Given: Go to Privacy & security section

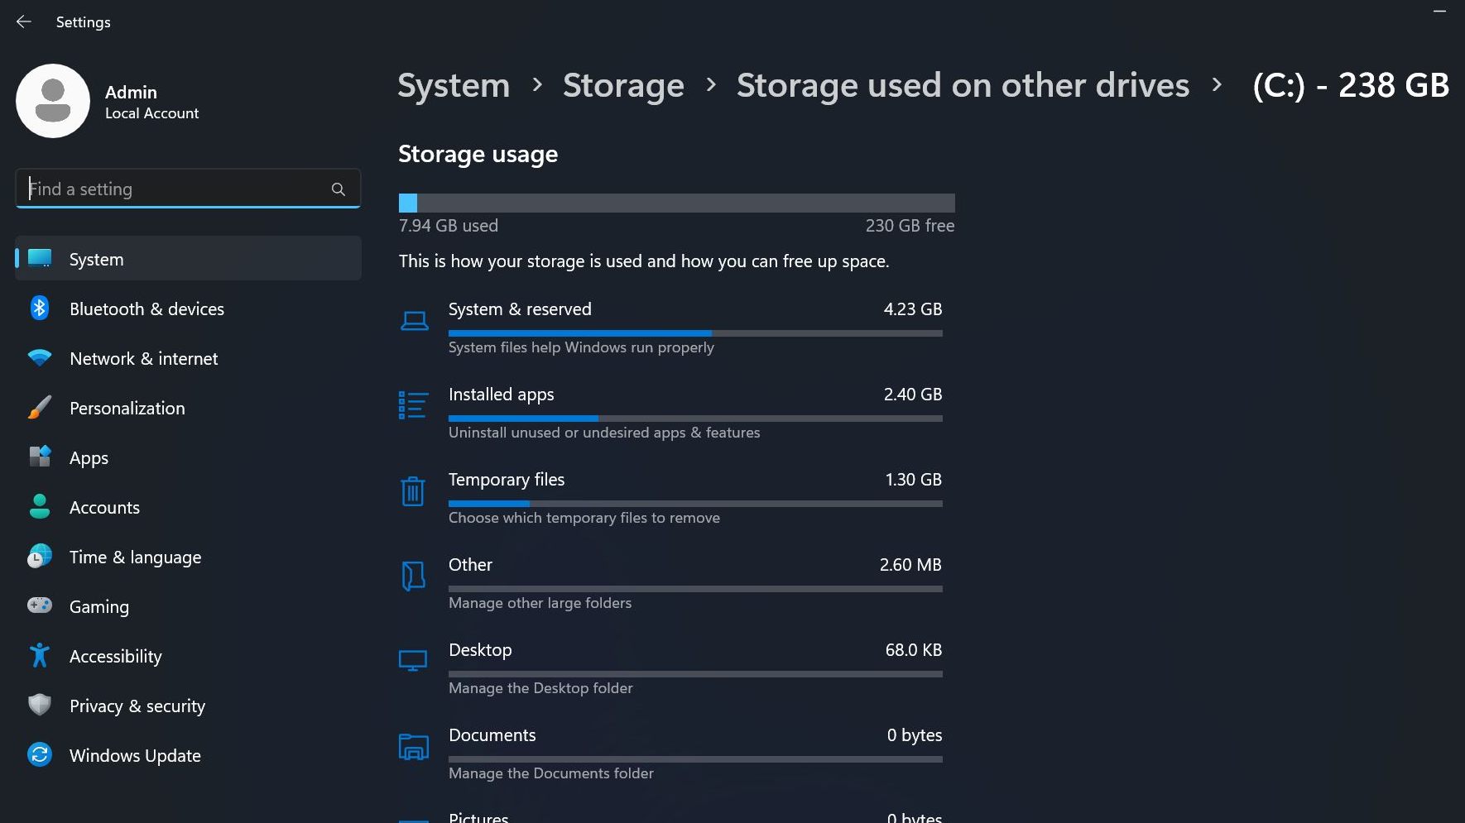Looking at the screenshot, I should coord(137,706).
